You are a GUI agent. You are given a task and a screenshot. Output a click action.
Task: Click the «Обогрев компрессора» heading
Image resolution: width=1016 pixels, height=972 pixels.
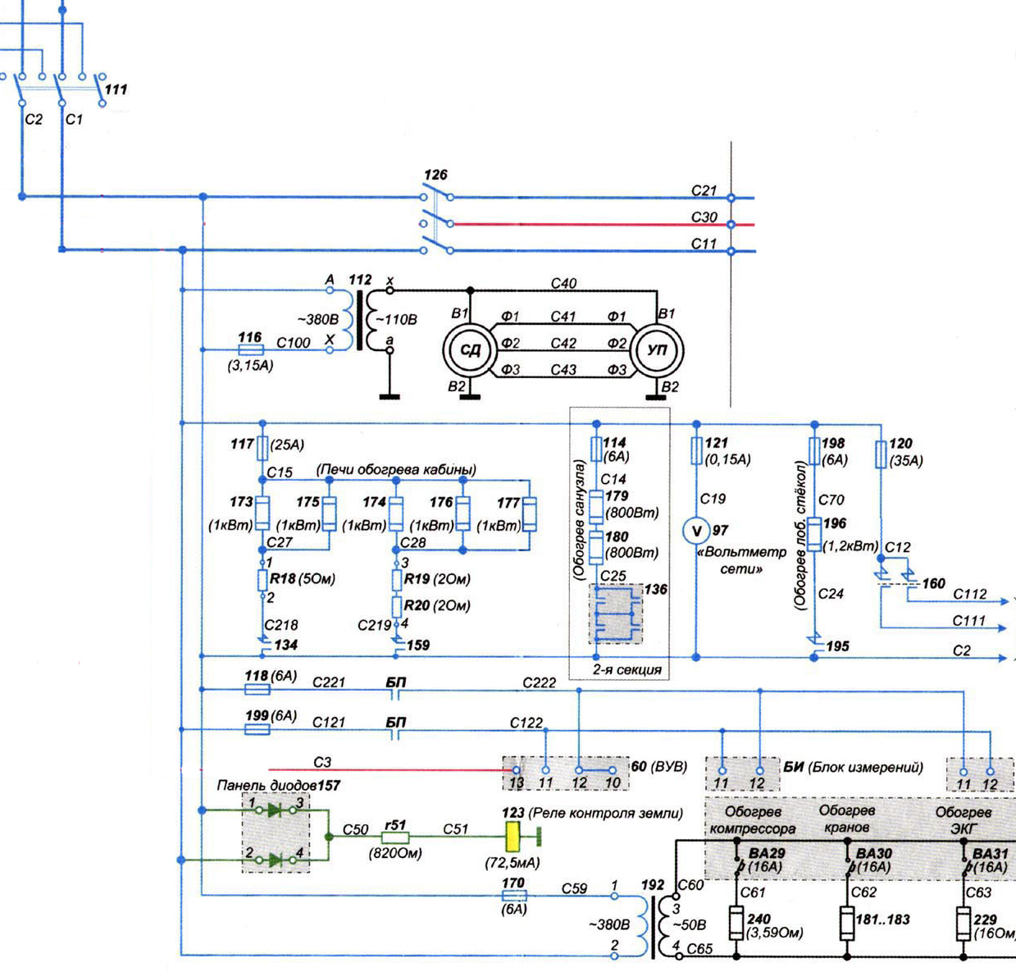[x=753, y=819]
